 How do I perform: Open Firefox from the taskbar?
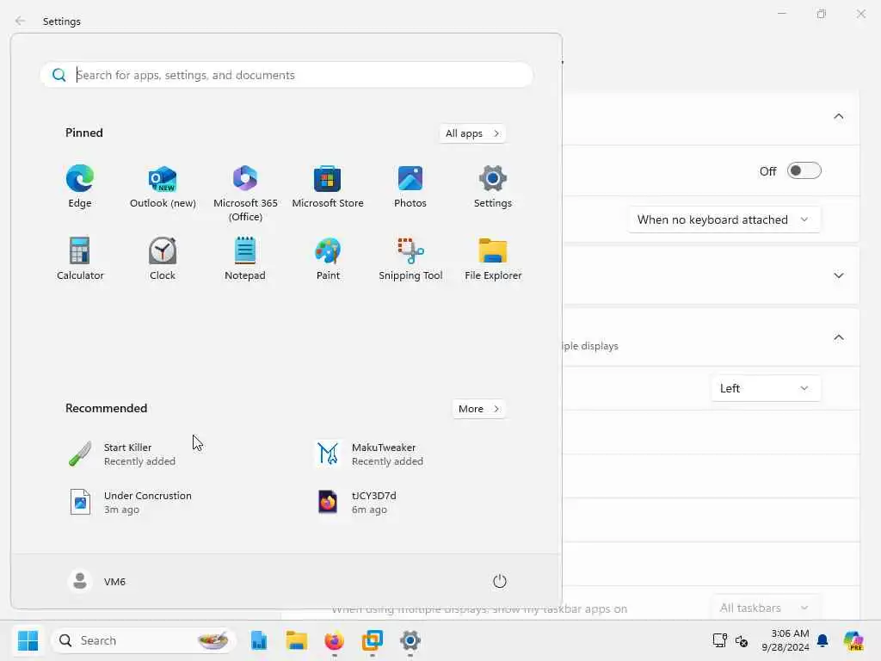coord(335,640)
